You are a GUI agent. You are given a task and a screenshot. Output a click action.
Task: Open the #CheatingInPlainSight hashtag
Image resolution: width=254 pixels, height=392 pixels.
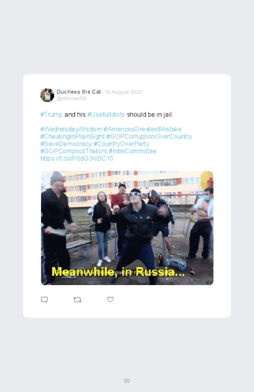click(x=72, y=137)
